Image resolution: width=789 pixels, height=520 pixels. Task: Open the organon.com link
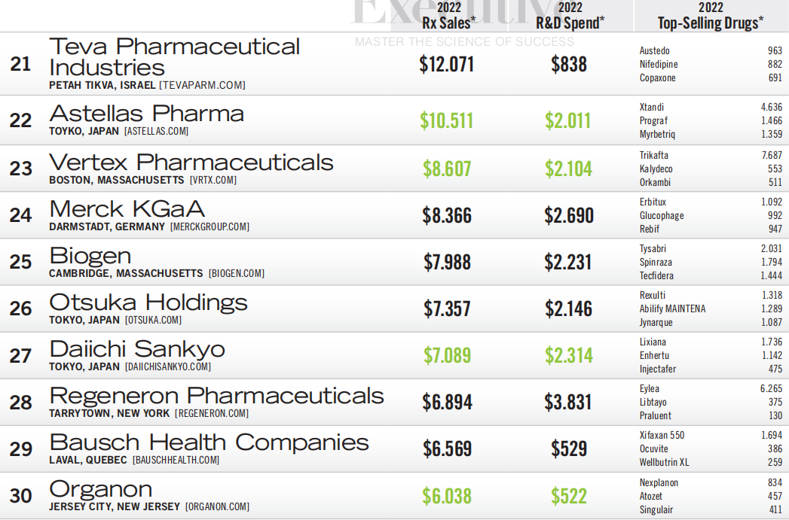click(217, 506)
